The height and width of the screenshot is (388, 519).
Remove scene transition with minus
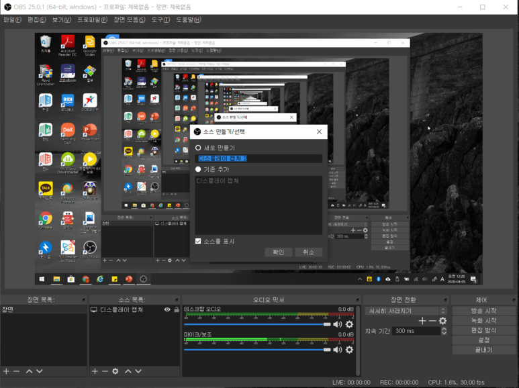pos(432,321)
